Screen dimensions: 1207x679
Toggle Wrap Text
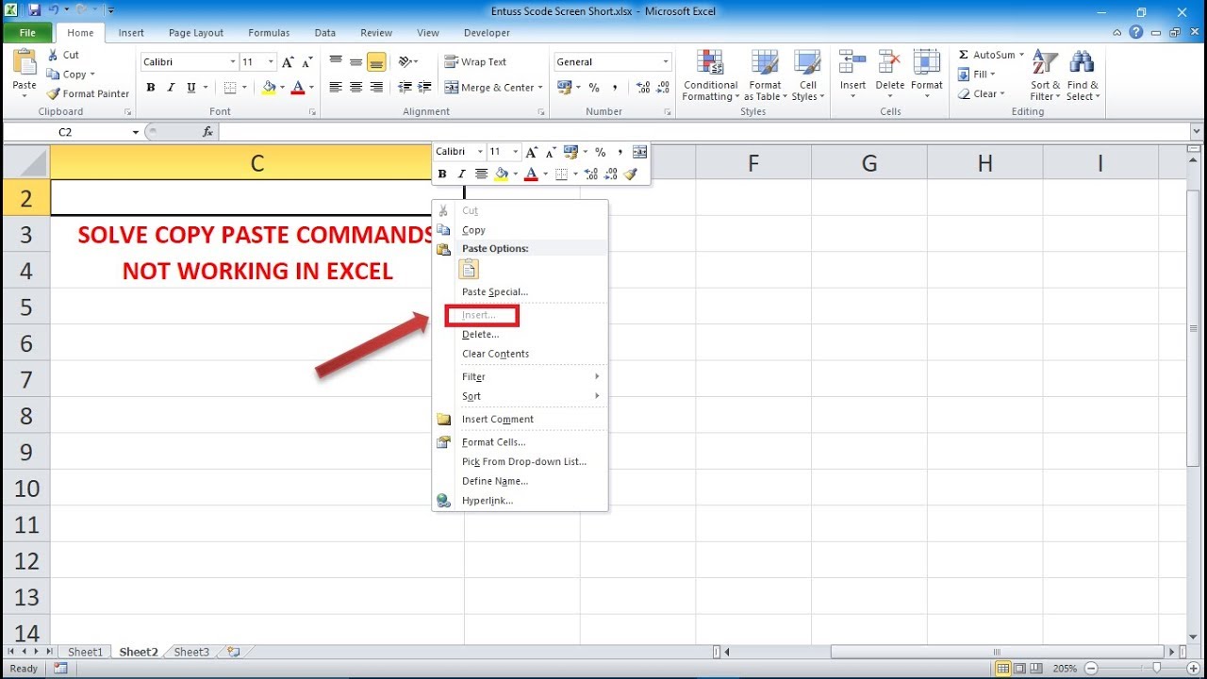click(475, 62)
